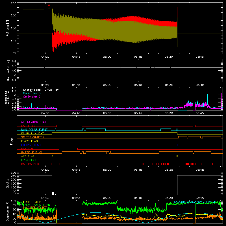Click the '4.4' Roll period tick label
The height and width of the screenshot is (226, 226).
14,61
